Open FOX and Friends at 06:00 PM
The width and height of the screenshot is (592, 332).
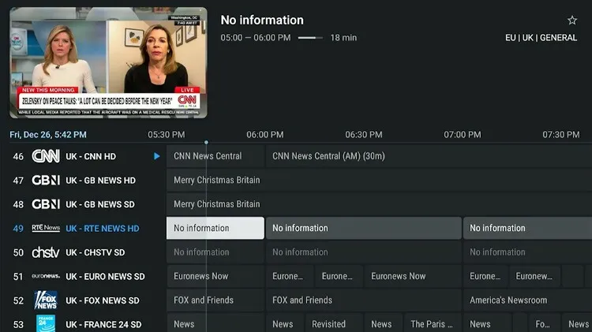click(364, 300)
